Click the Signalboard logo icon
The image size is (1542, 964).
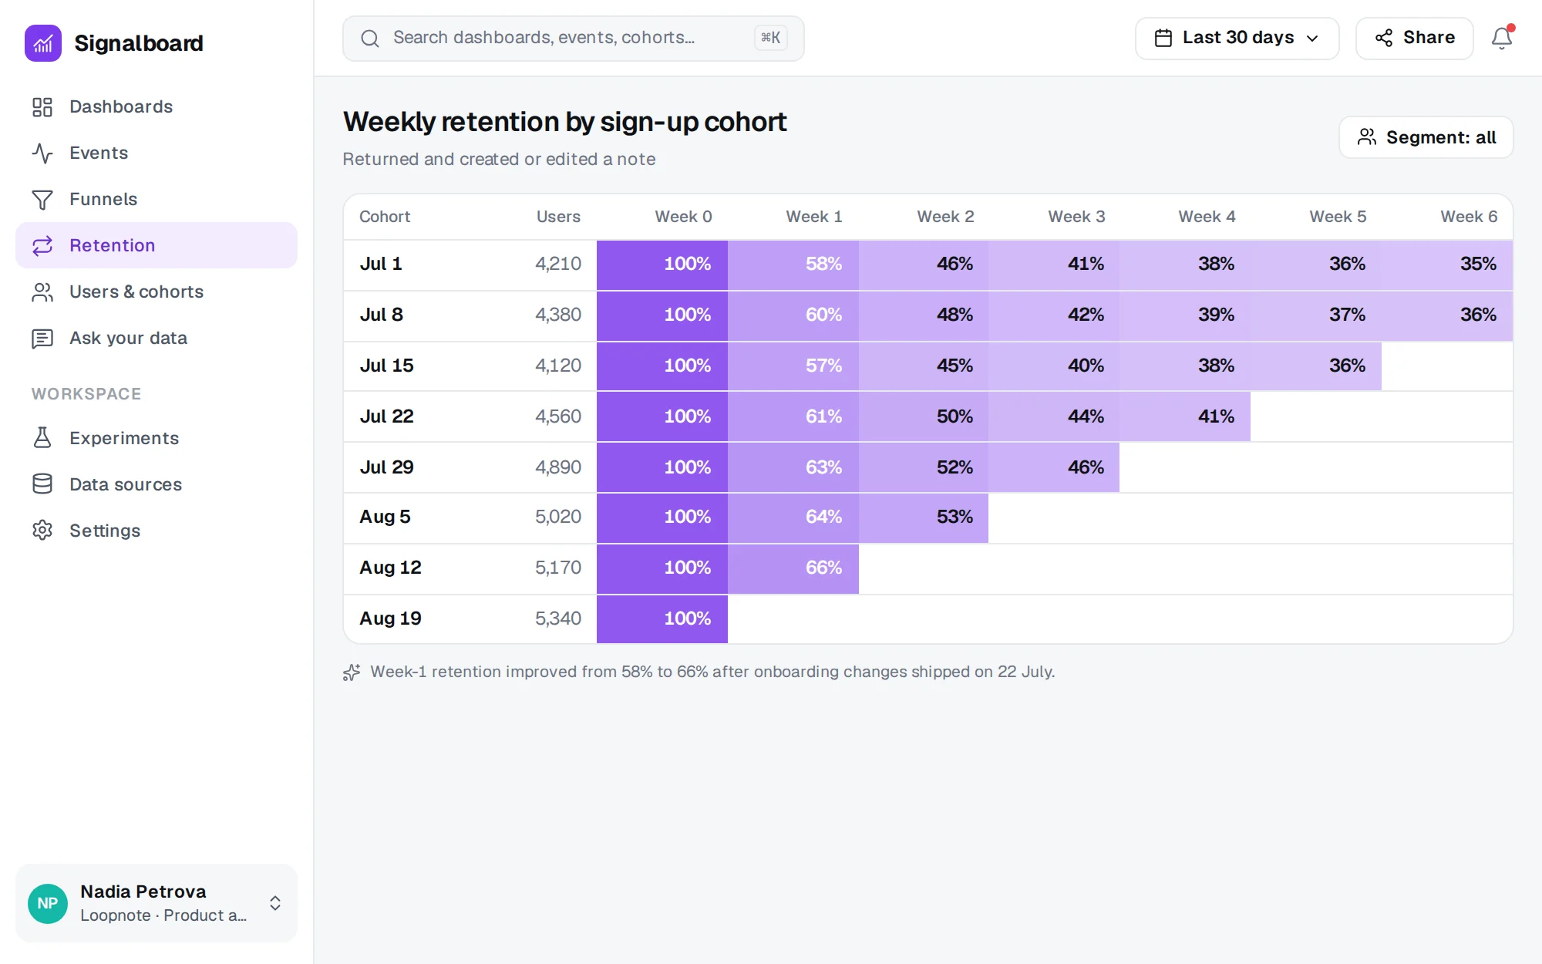coord(43,43)
